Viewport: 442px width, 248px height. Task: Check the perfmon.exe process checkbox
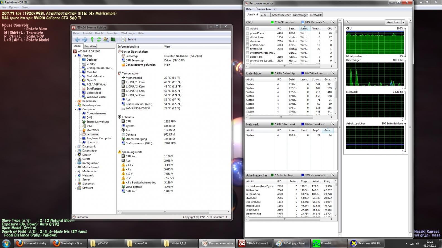click(x=247, y=45)
